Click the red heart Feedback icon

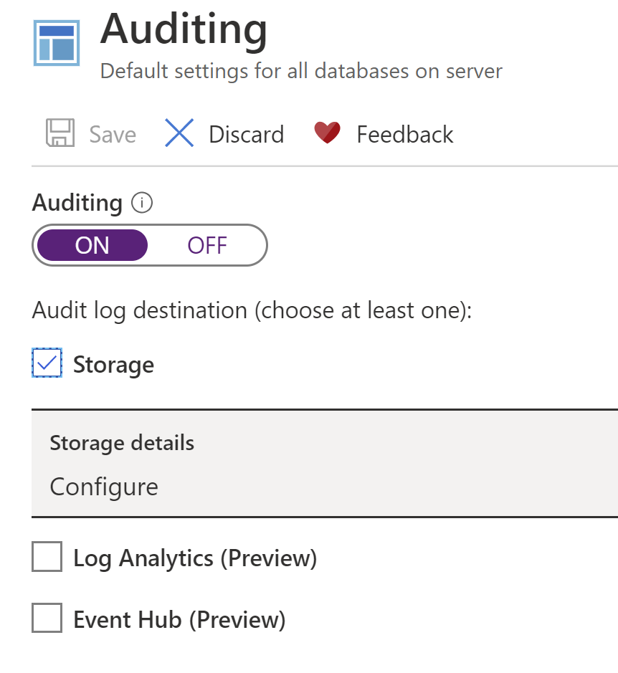pos(327,133)
